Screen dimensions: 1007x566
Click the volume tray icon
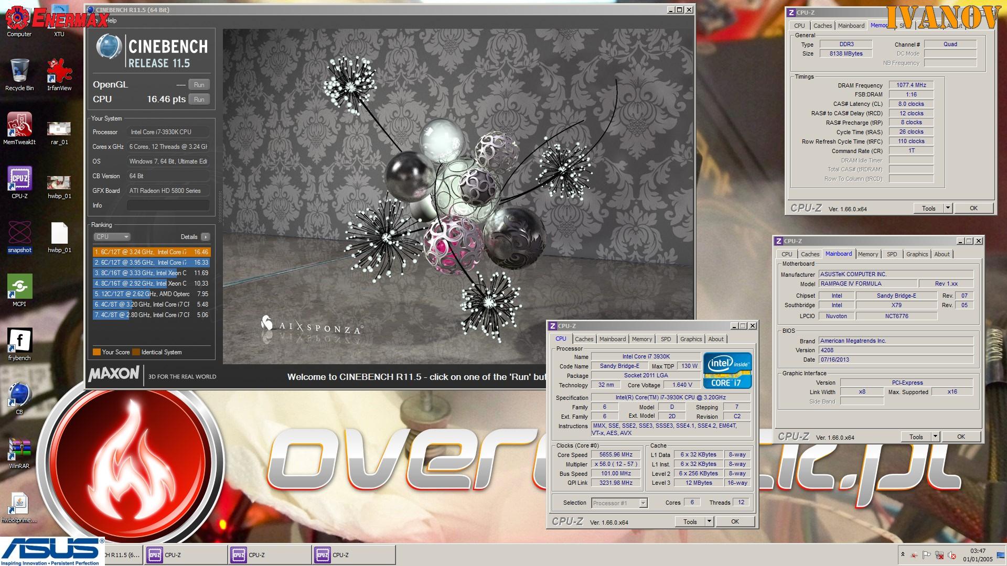(x=952, y=555)
